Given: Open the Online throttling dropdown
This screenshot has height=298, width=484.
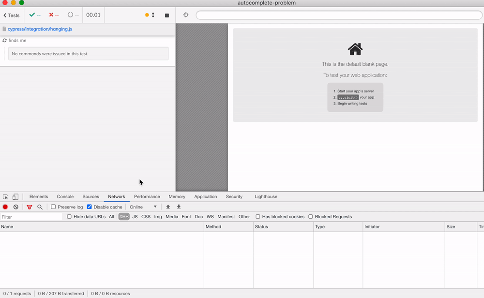Looking at the screenshot, I should 143,207.
